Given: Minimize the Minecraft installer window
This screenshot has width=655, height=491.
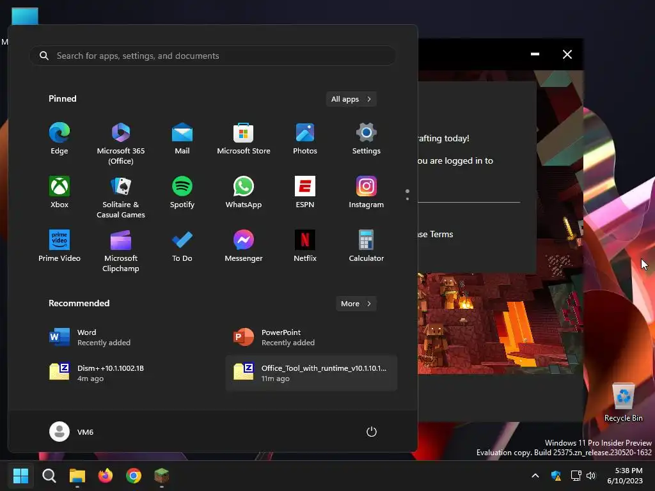Looking at the screenshot, I should [535, 54].
